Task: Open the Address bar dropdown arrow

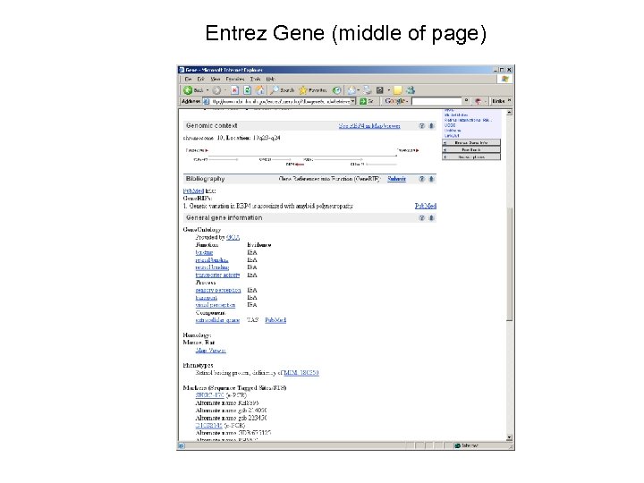Action: click(x=352, y=101)
